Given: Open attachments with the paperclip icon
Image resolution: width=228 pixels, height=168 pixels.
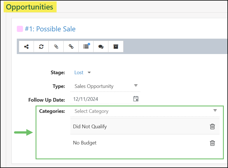Looking at the screenshot, I should pyautogui.click(x=56, y=47).
